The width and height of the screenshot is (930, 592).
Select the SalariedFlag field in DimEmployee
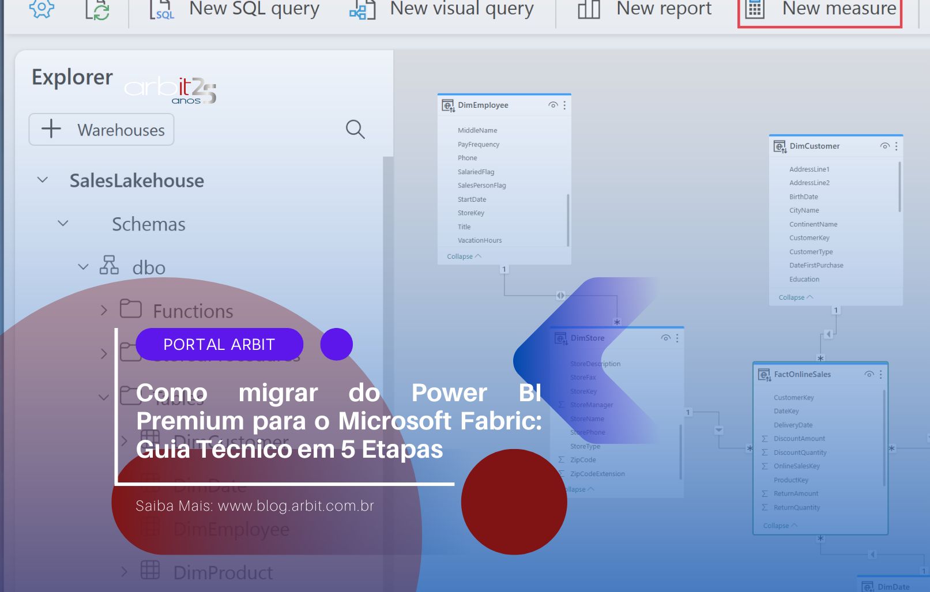[x=476, y=172]
